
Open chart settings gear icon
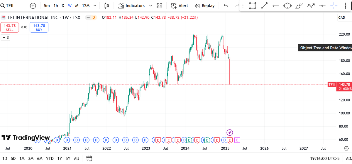(x=346, y=148)
